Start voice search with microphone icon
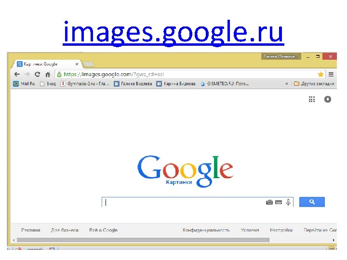347x260 pixels. pos(288,202)
